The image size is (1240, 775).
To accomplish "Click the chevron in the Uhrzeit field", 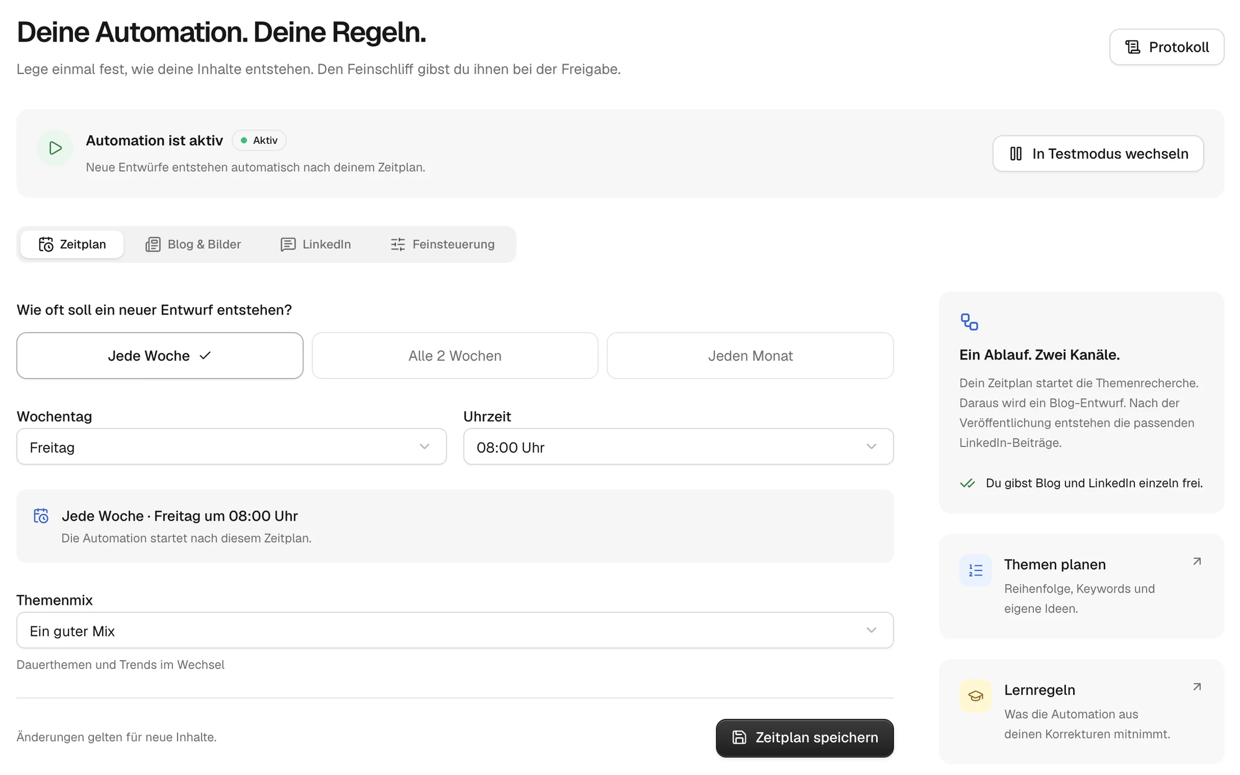I will coord(872,446).
